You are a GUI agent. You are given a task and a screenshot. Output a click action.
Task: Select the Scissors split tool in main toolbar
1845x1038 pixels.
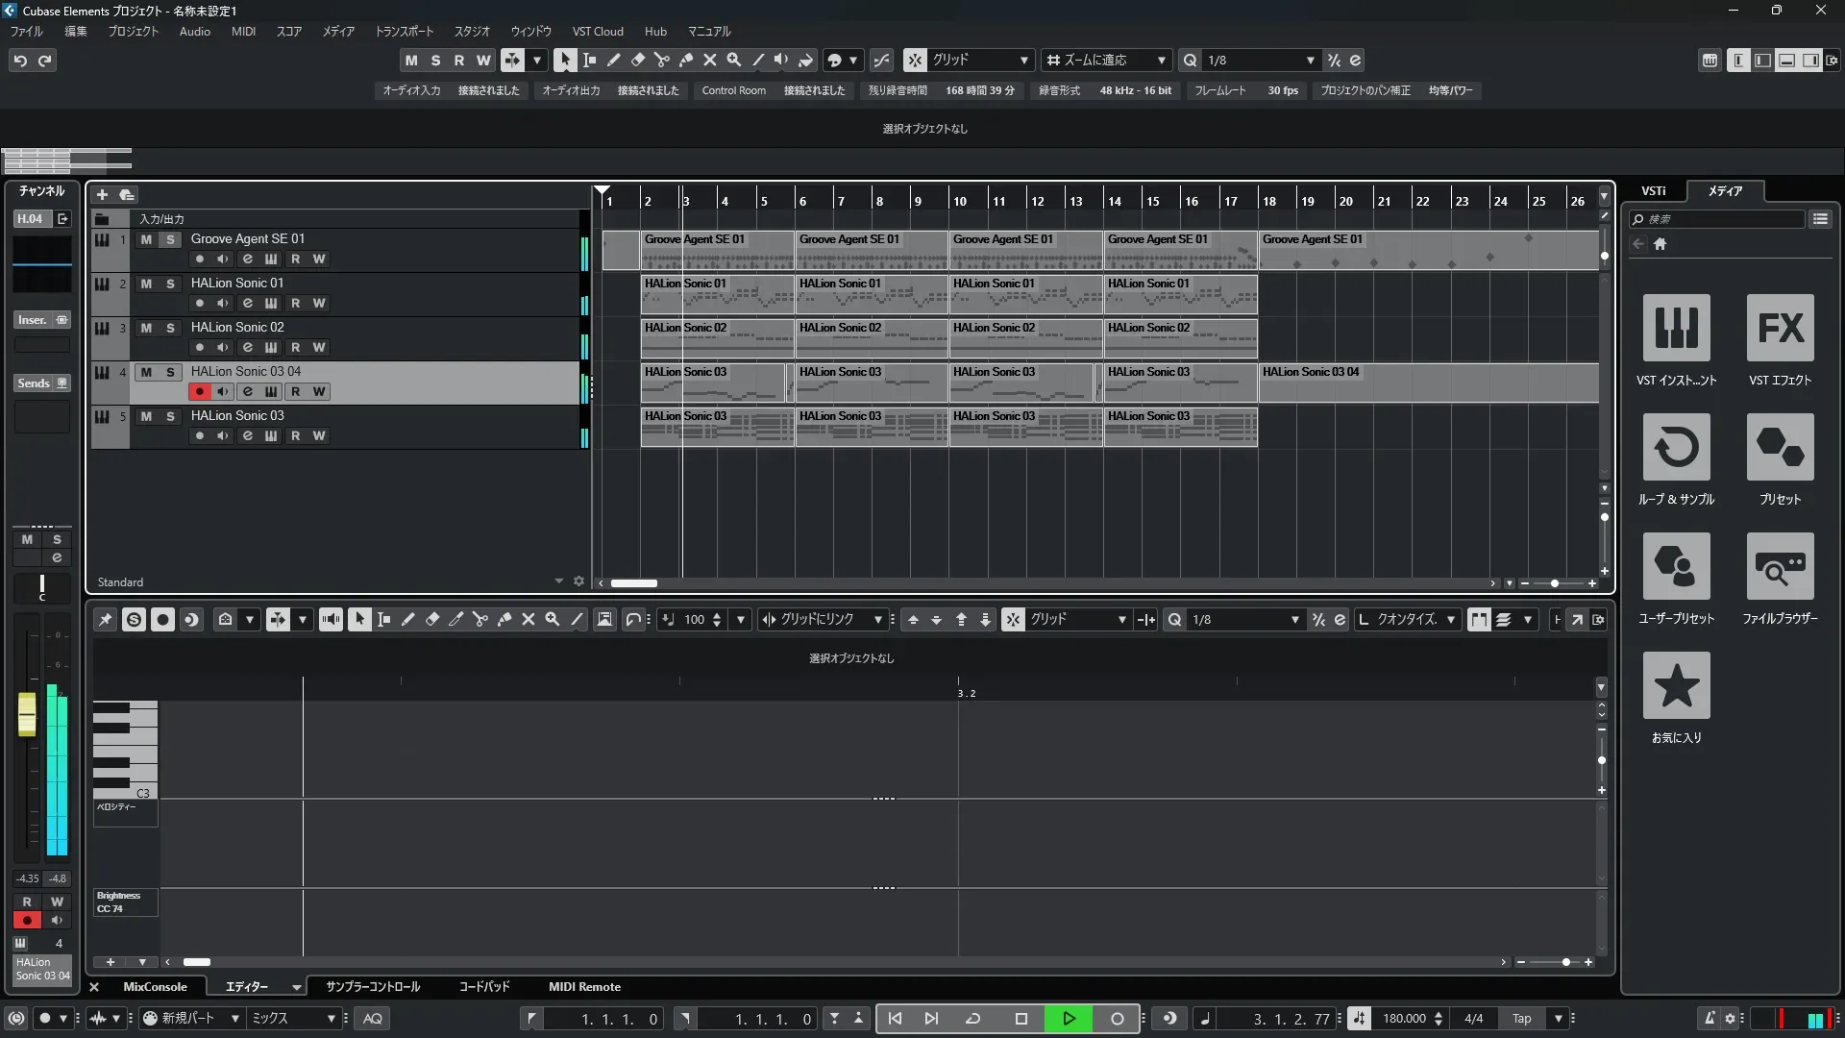click(661, 60)
